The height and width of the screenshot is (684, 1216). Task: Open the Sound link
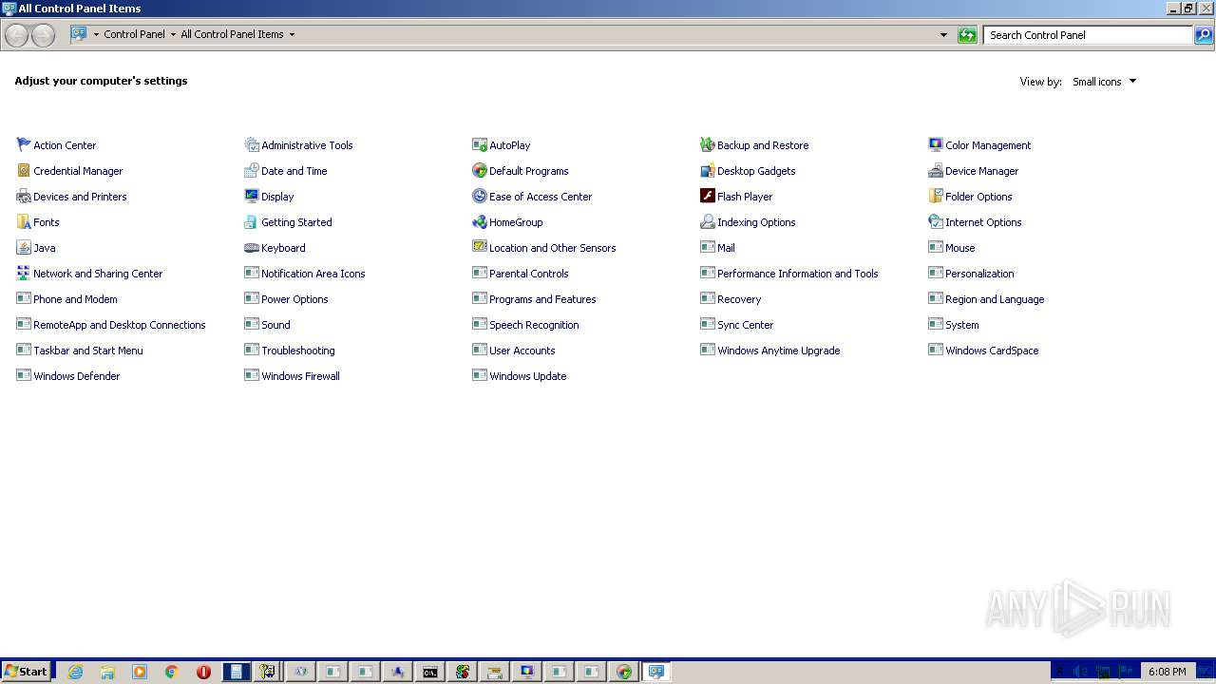(275, 325)
